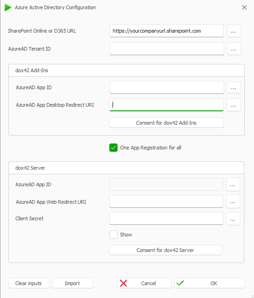Click ellipsis button next to Client Secret
Viewport: 254px width, 298px height.
233,219
